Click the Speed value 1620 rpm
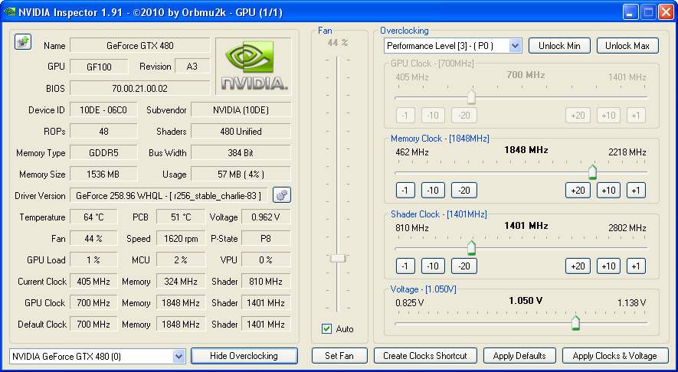This screenshot has width=678, height=372. click(x=181, y=239)
